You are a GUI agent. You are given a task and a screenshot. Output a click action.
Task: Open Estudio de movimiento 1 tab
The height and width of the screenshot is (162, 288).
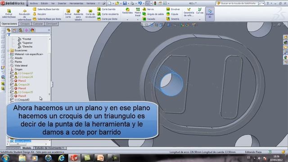(x=49, y=148)
